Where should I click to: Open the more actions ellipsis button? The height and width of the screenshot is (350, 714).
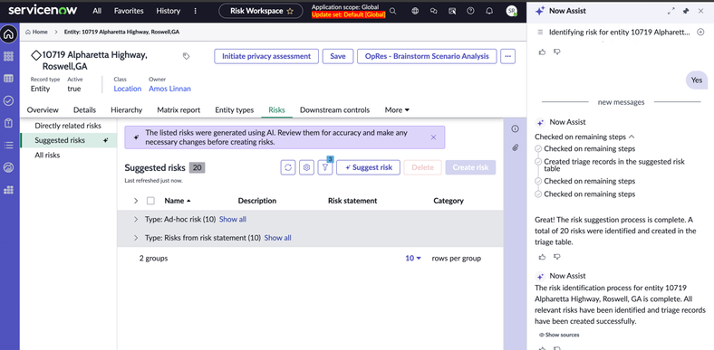507,56
